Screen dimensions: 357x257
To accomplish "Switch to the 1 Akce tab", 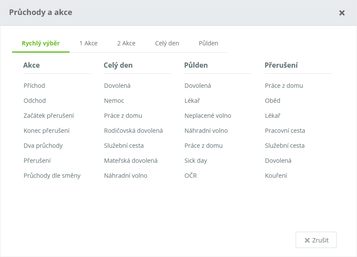I will [x=88, y=43].
